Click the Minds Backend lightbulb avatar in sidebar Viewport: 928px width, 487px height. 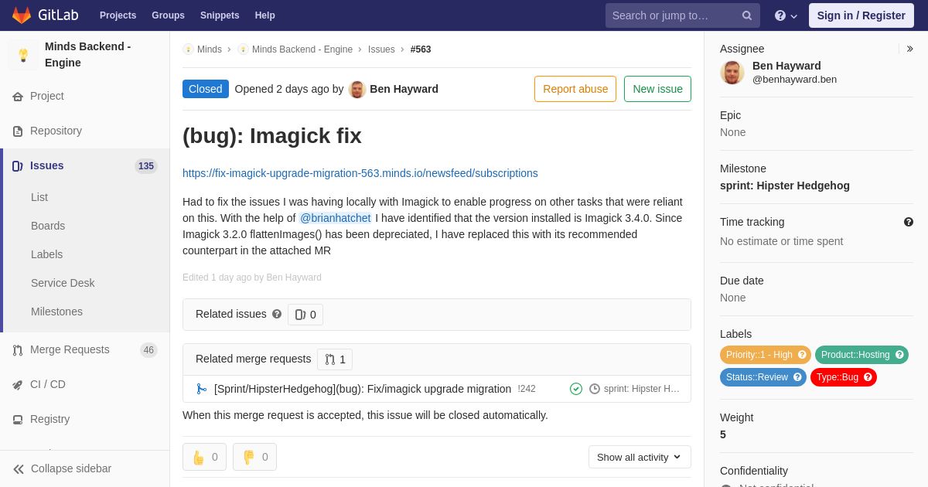click(23, 55)
